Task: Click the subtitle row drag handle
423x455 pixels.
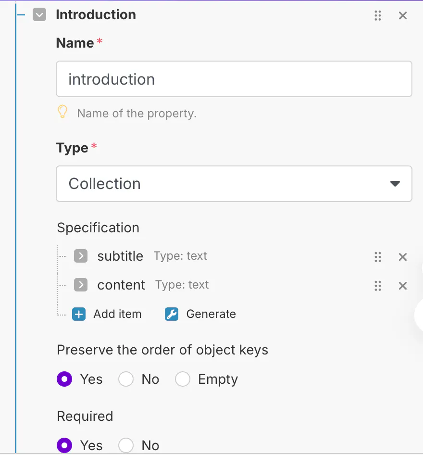Action: point(378,257)
